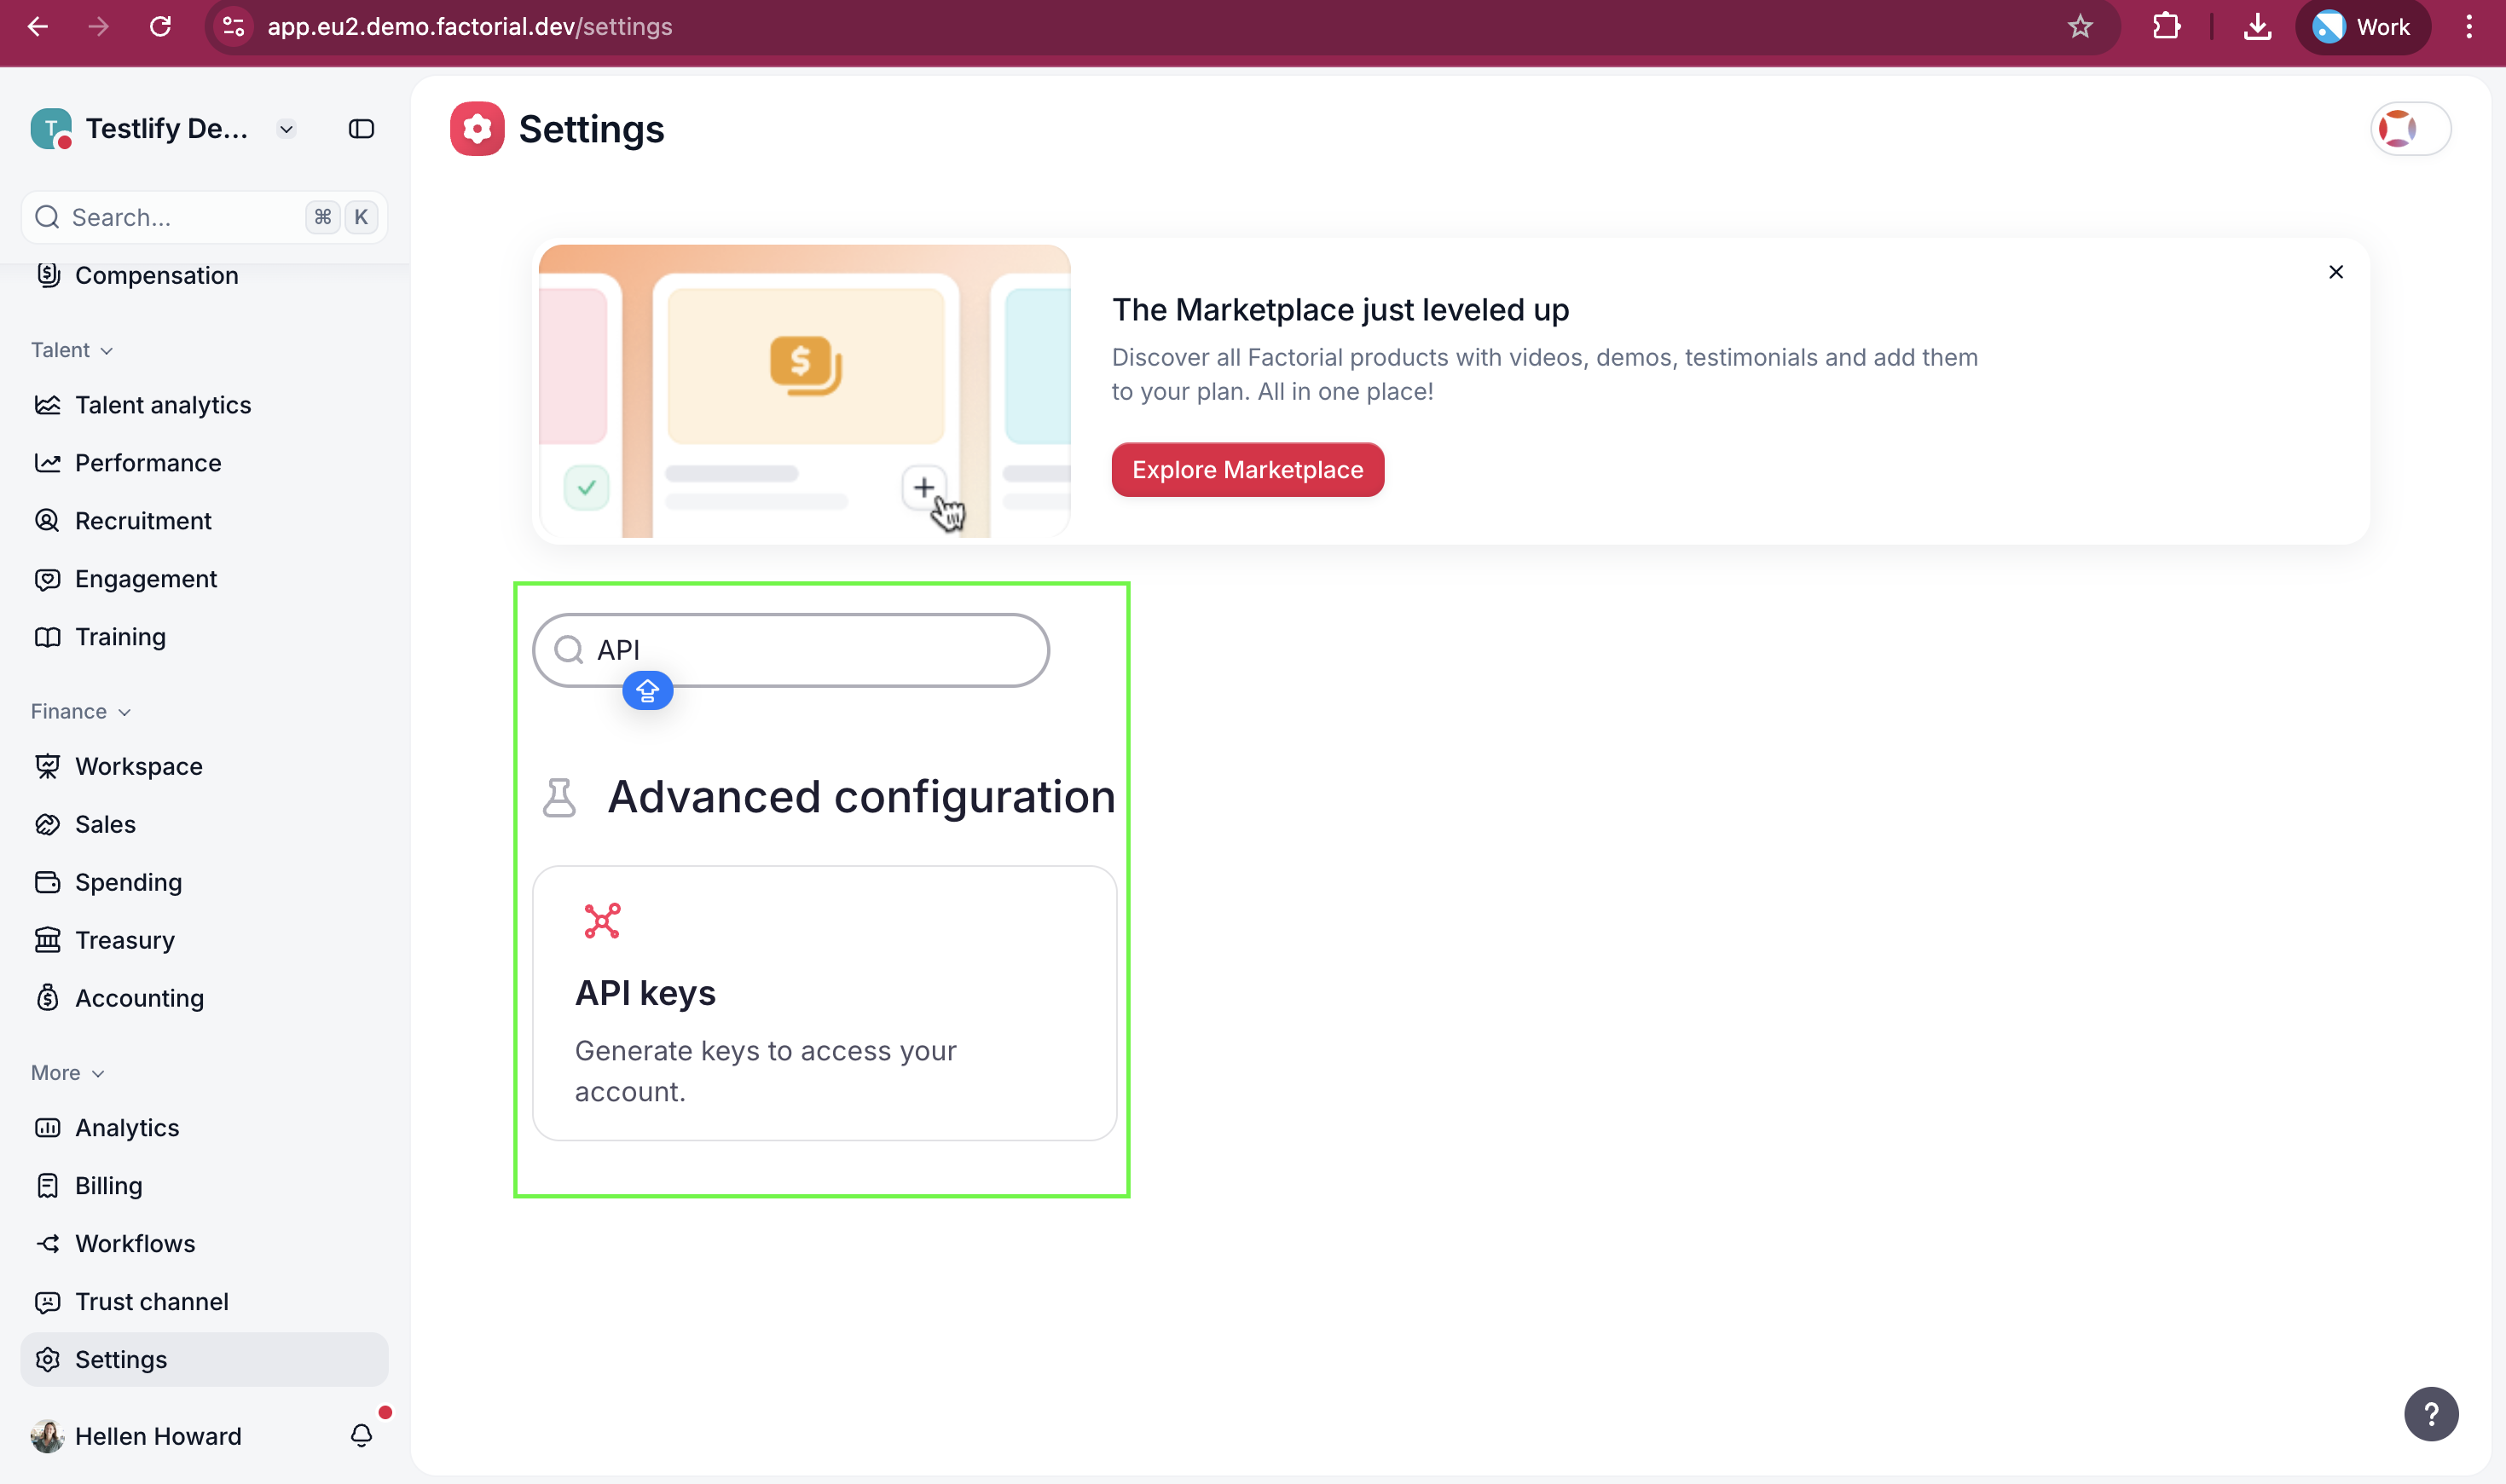Image resolution: width=2506 pixels, height=1484 pixels.
Task: Click Explore Marketplace button
Action: pyautogui.click(x=1247, y=470)
